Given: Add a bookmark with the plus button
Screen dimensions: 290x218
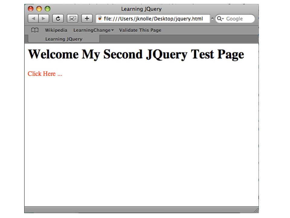Looking at the screenshot, I should pos(87,19).
